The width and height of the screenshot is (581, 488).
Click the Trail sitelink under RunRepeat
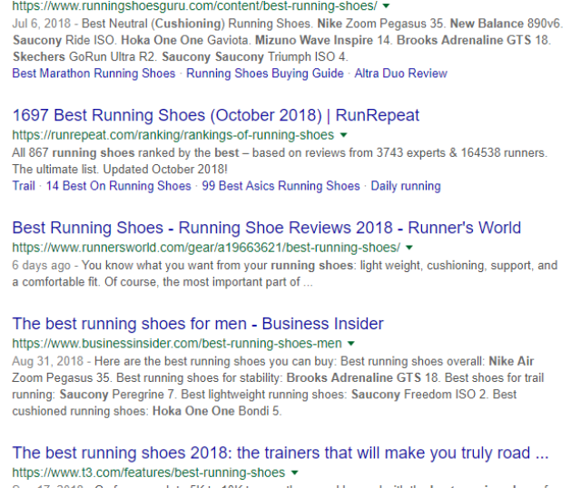click(24, 186)
